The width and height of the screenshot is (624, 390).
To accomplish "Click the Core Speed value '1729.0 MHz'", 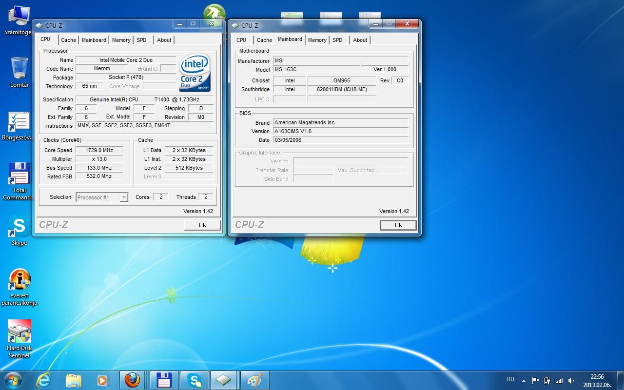I will point(99,150).
